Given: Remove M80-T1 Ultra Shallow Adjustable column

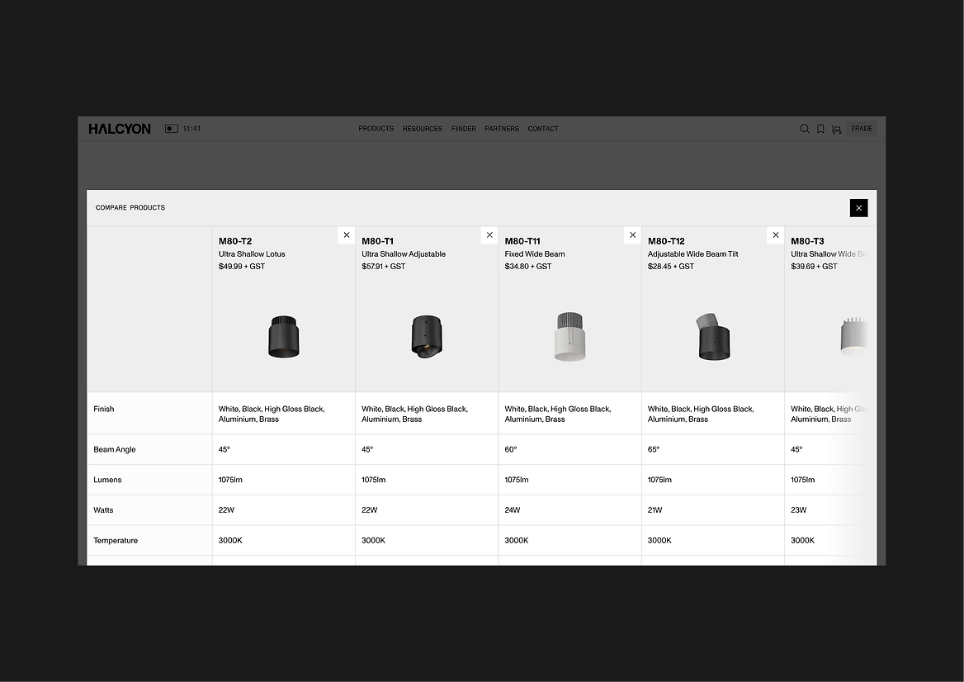Looking at the screenshot, I should [489, 235].
